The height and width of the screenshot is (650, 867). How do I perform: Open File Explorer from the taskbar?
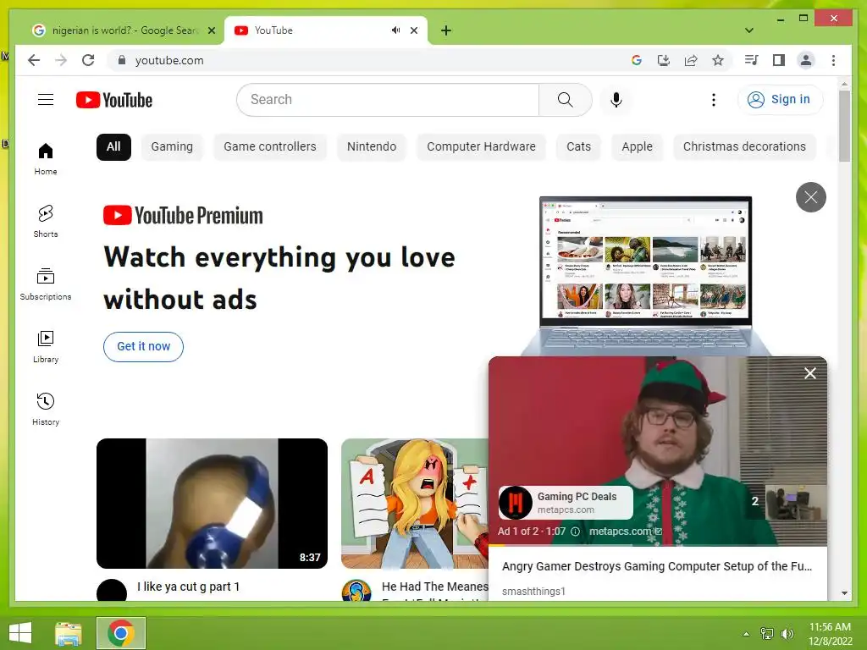69,633
